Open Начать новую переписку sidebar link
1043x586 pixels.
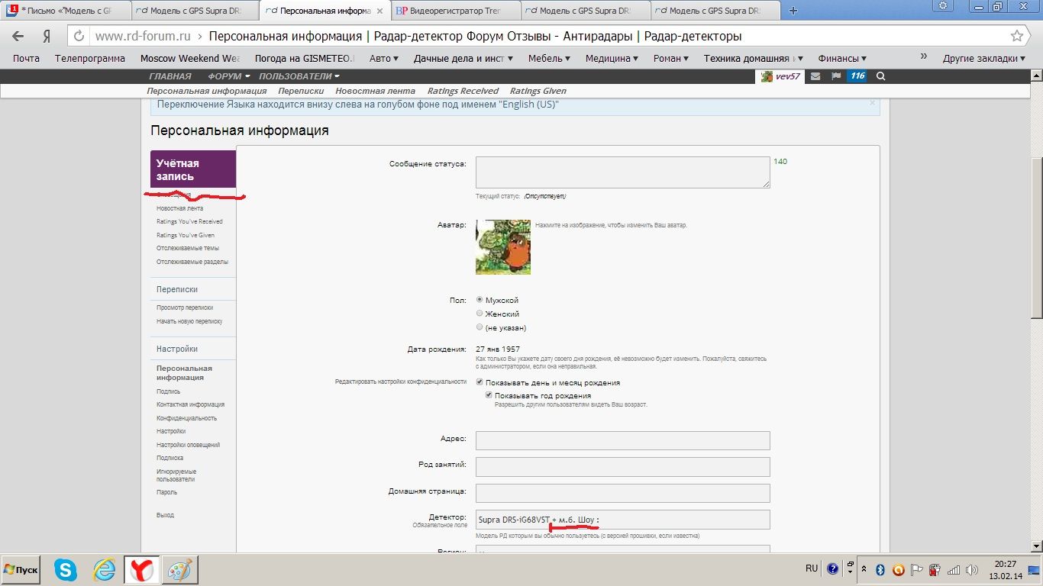[189, 321]
